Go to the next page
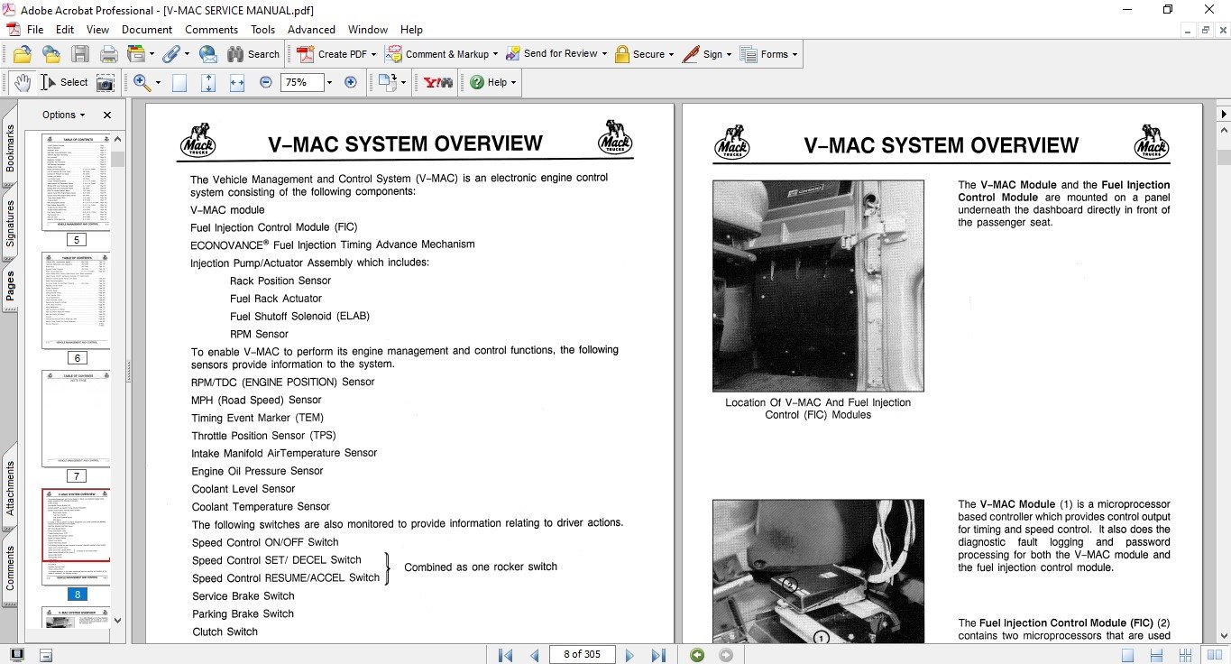 tap(630, 655)
